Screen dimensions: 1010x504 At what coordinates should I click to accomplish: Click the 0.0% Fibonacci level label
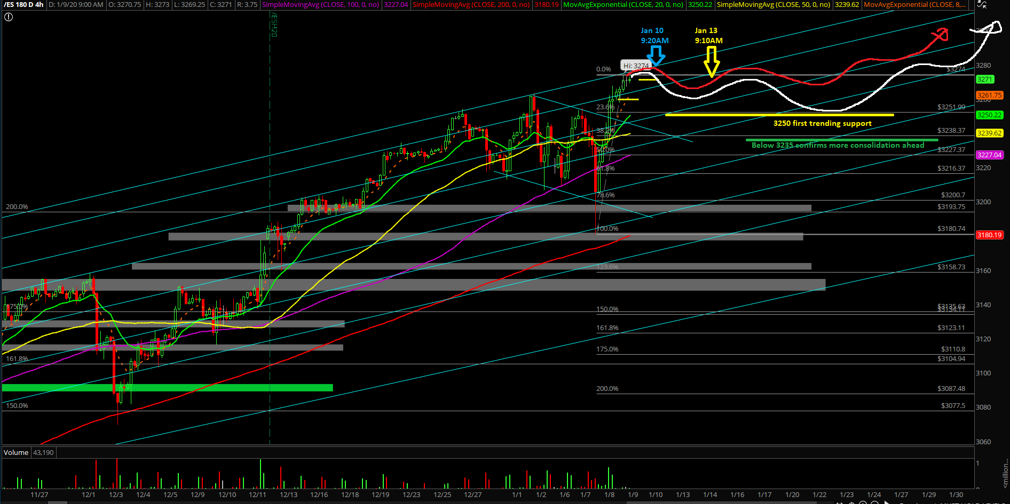point(604,69)
